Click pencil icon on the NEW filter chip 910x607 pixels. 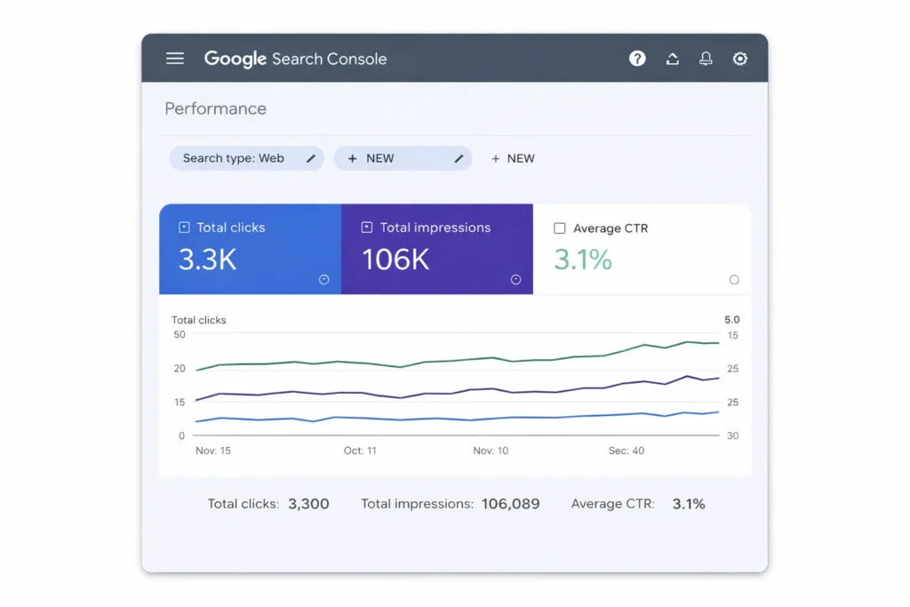coord(459,158)
